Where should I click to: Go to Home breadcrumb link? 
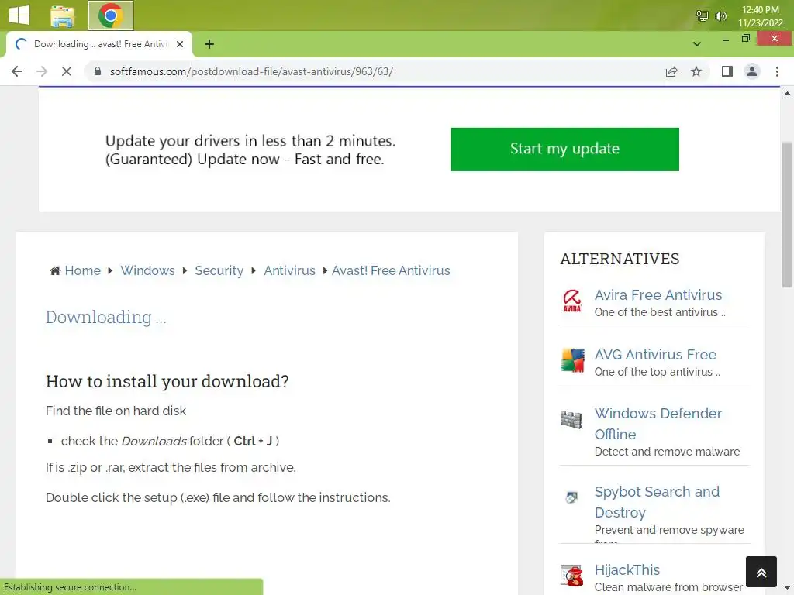click(x=82, y=270)
